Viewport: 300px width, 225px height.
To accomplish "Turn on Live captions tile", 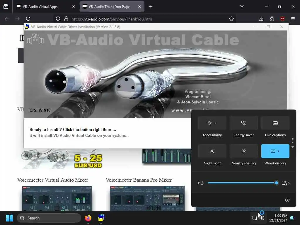I will point(275,123).
